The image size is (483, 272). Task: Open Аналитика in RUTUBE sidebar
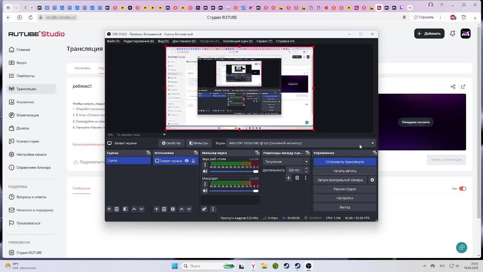click(25, 102)
